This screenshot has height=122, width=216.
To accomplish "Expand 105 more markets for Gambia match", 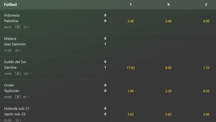I will click(x=27, y=74).
